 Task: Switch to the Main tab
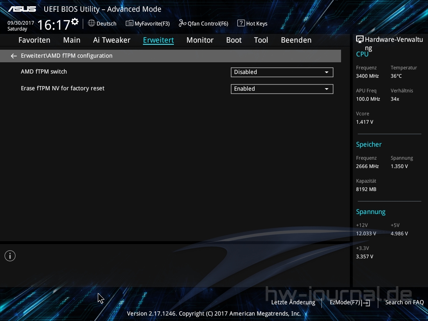click(x=72, y=40)
